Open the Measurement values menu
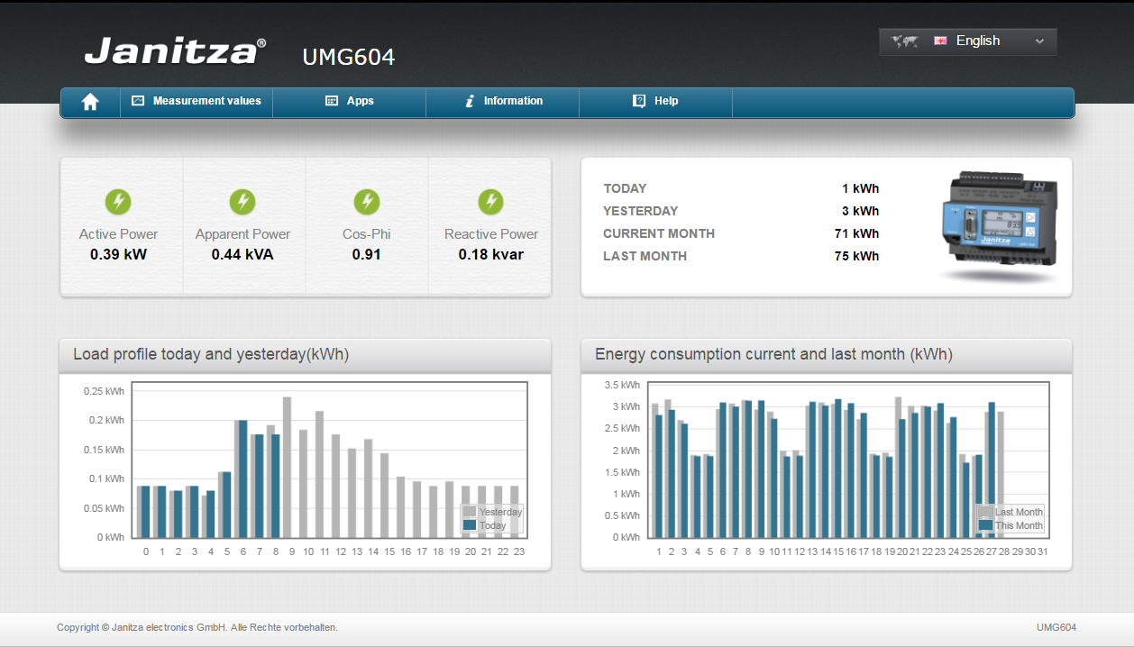Viewport: 1134px width, 647px height. (197, 102)
